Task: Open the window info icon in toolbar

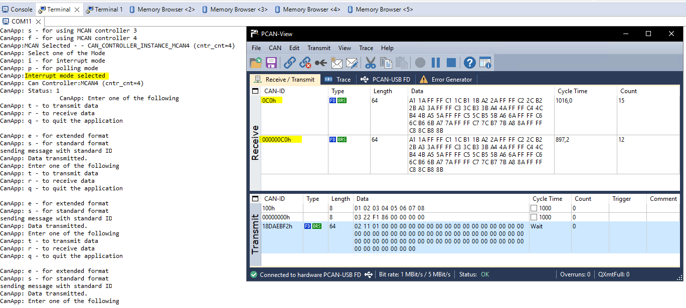Action: (485, 63)
